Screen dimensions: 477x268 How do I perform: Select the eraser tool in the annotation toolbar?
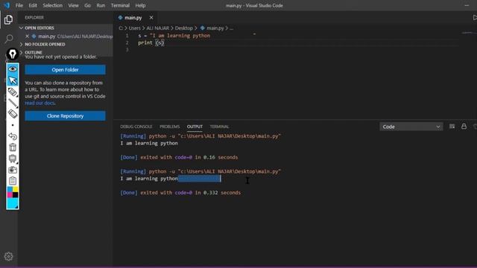pos(13,114)
